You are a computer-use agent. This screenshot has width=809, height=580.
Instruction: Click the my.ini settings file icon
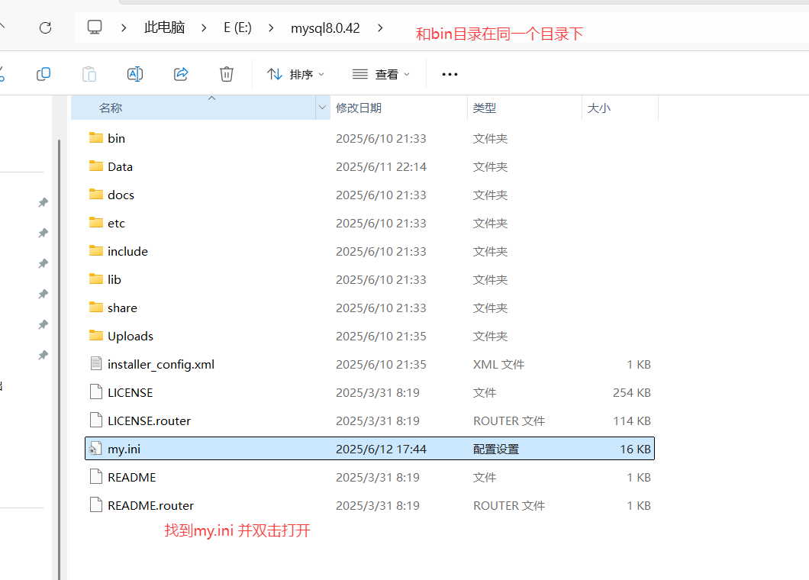pyautogui.click(x=94, y=449)
